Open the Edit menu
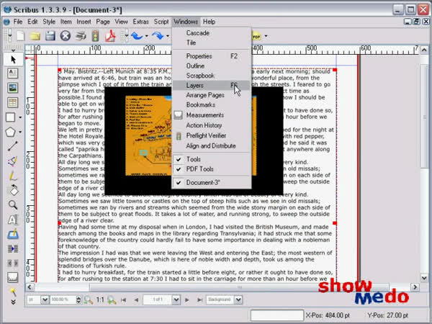 pyautogui.click(x=32, y=22)
